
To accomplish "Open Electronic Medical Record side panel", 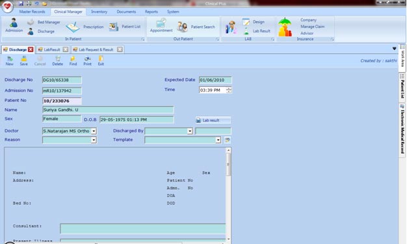I will [402, 130].
